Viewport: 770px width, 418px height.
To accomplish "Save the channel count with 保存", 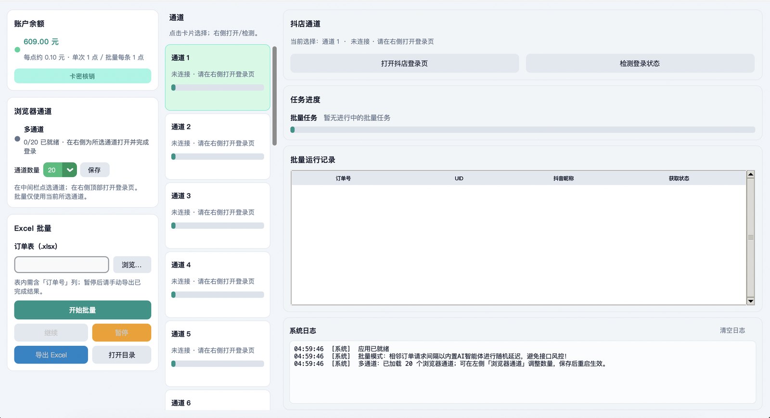I will tap(94, 170).
